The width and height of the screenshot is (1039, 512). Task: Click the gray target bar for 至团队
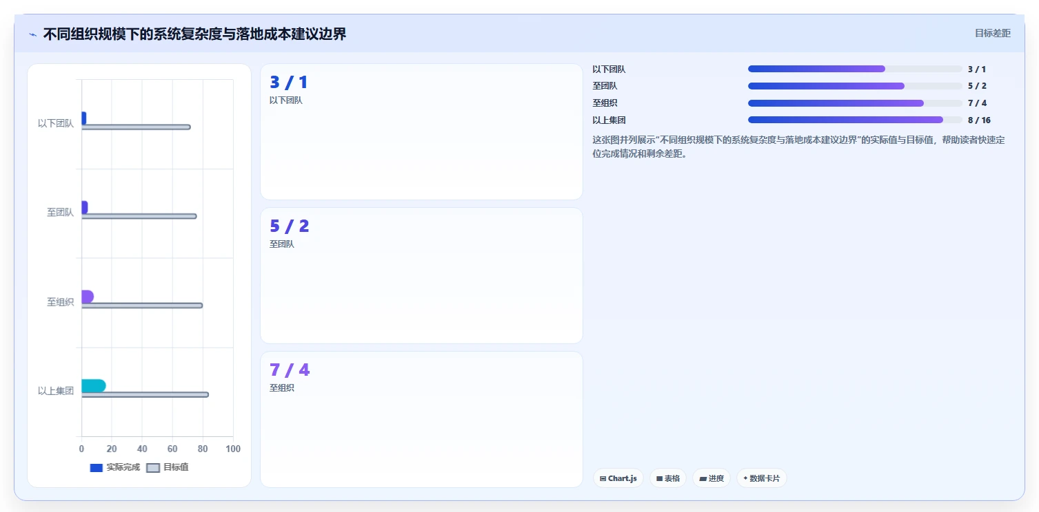(x=139, y=216)
